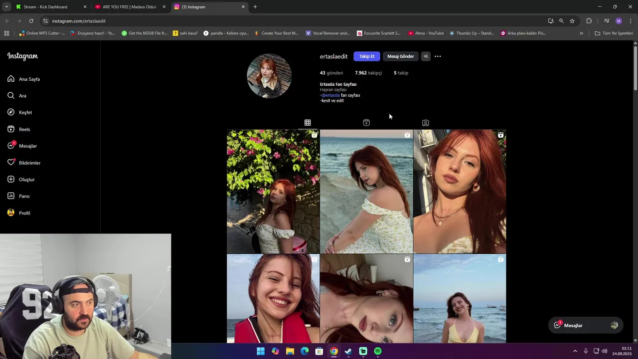This screenshot has width=638, height=359.
Task: Select the tagged photos tab icon
Action: click(x=425, y=123)
